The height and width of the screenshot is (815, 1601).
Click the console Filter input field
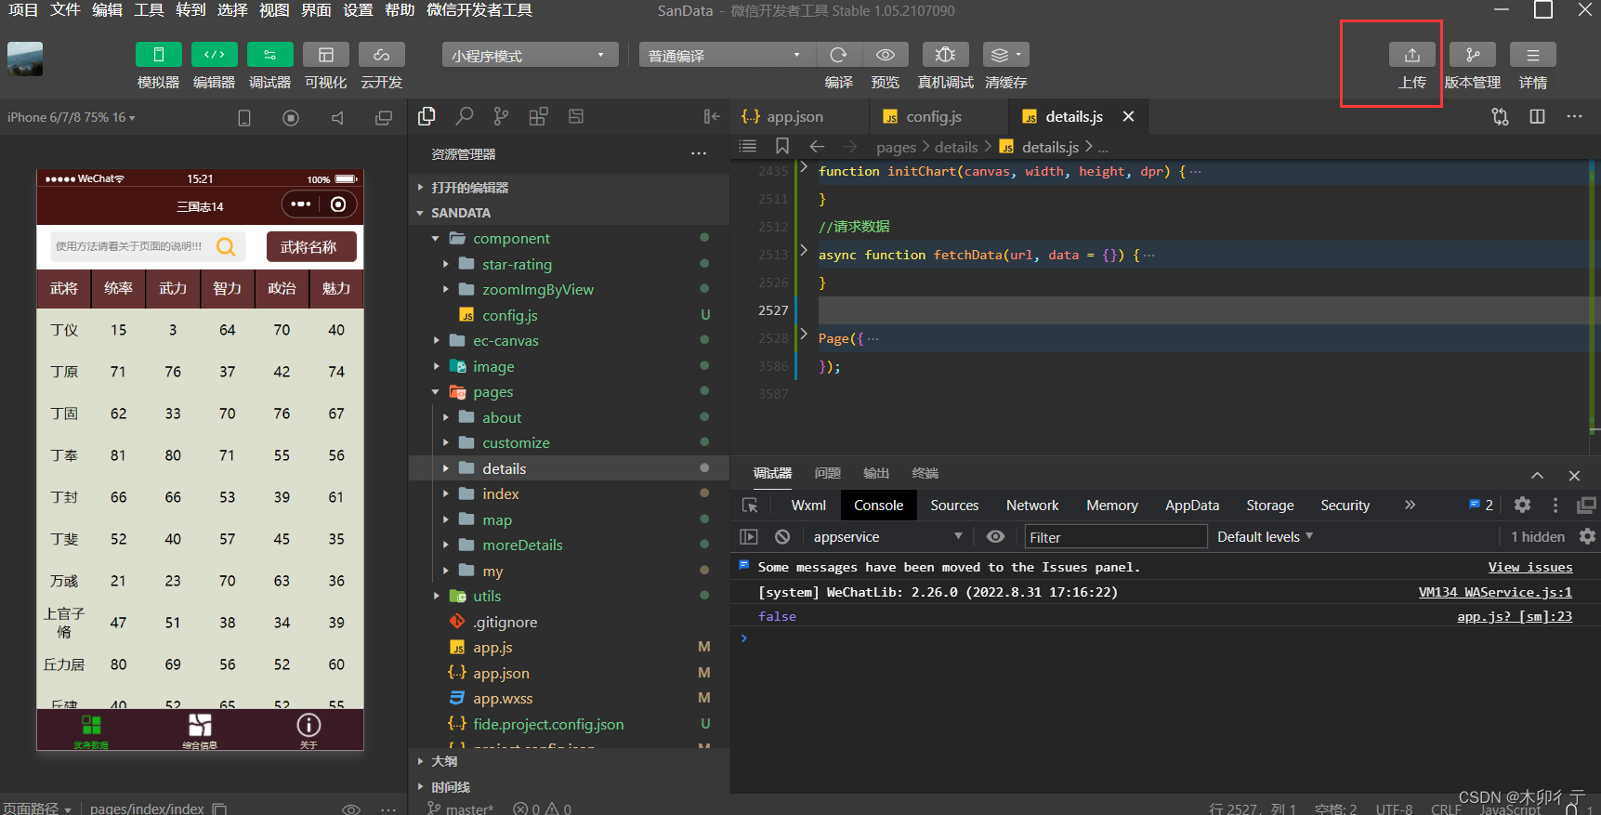tap(1115, 537)
